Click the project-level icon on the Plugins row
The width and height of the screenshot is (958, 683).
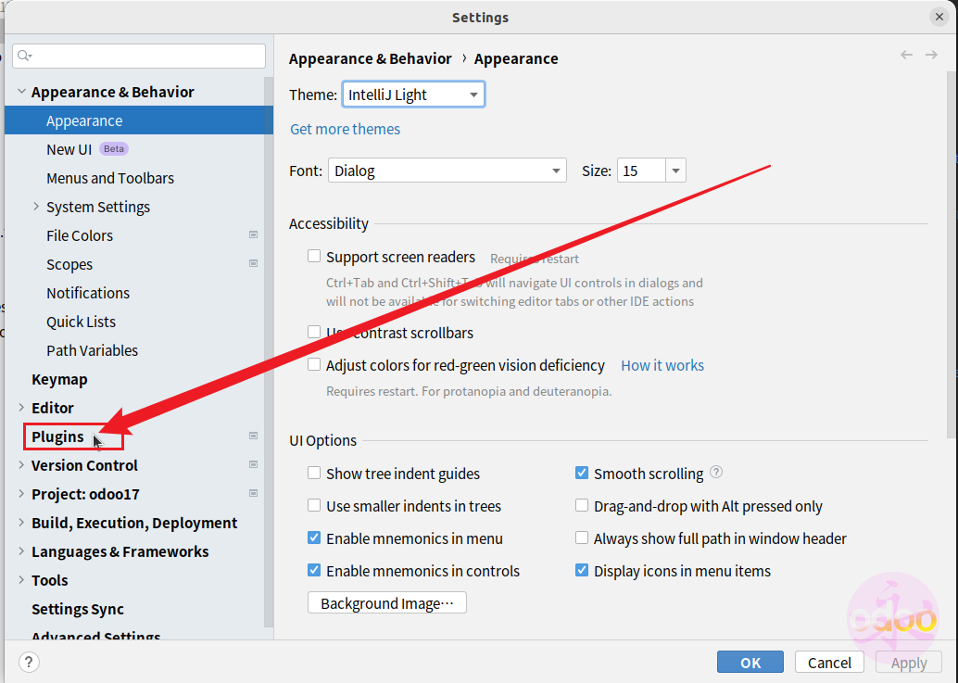[x=253, y=436]
